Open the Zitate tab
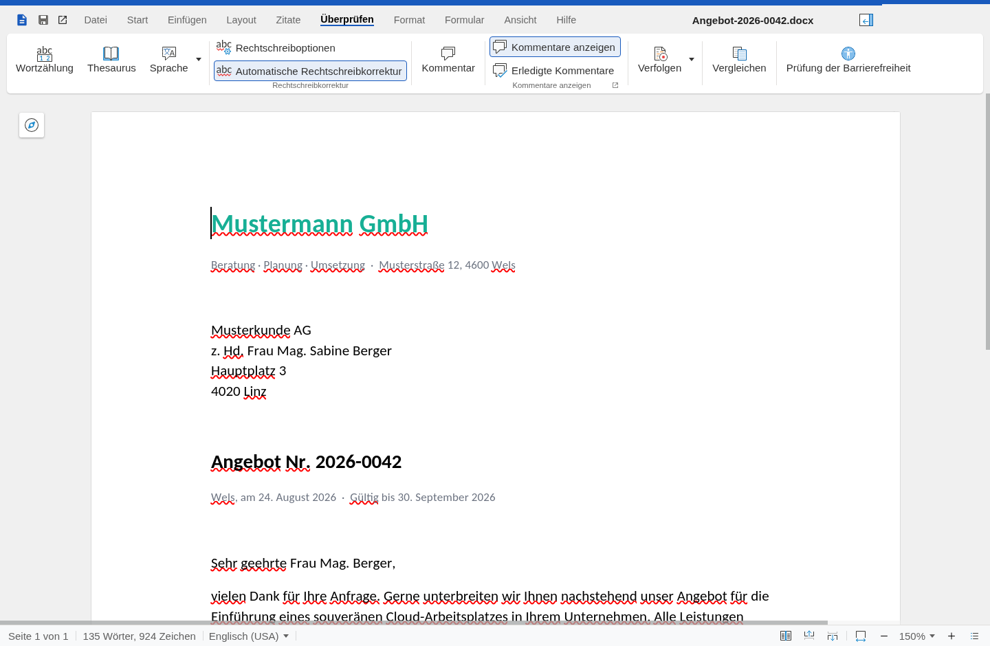 click(288, 20)
